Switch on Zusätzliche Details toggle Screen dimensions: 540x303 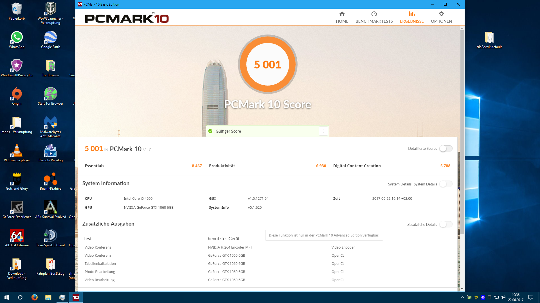click(446, 224)
